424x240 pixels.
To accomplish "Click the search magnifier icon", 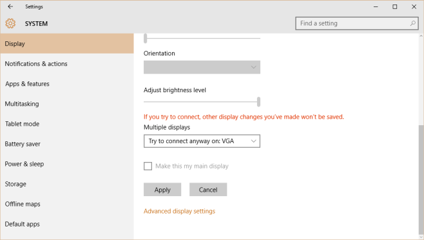I will click(412, 23).
